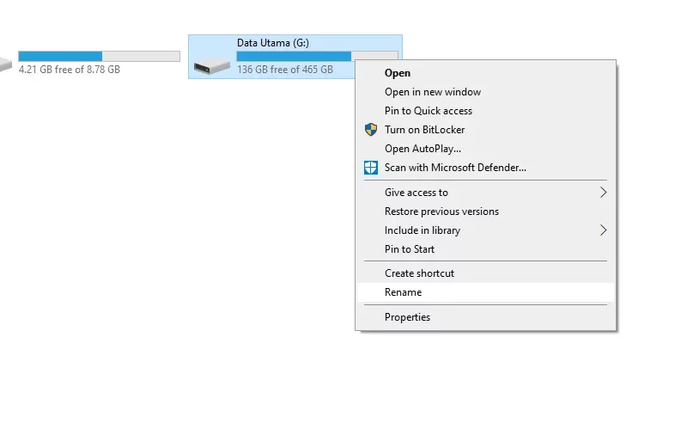Select Open in the context menu

click(485, 73)
